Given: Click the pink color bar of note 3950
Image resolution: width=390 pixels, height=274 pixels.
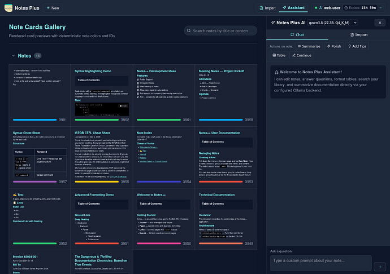Looking at the screenshot, I should (x=159, y=244).
